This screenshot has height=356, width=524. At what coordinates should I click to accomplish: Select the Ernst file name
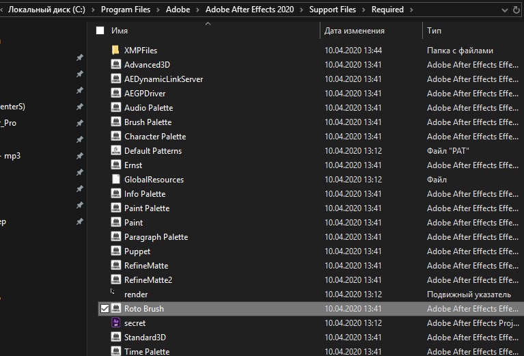133,165
